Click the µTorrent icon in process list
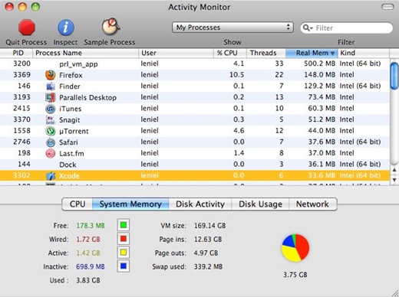This screenshot has height=297, width=399. [51, 131]
